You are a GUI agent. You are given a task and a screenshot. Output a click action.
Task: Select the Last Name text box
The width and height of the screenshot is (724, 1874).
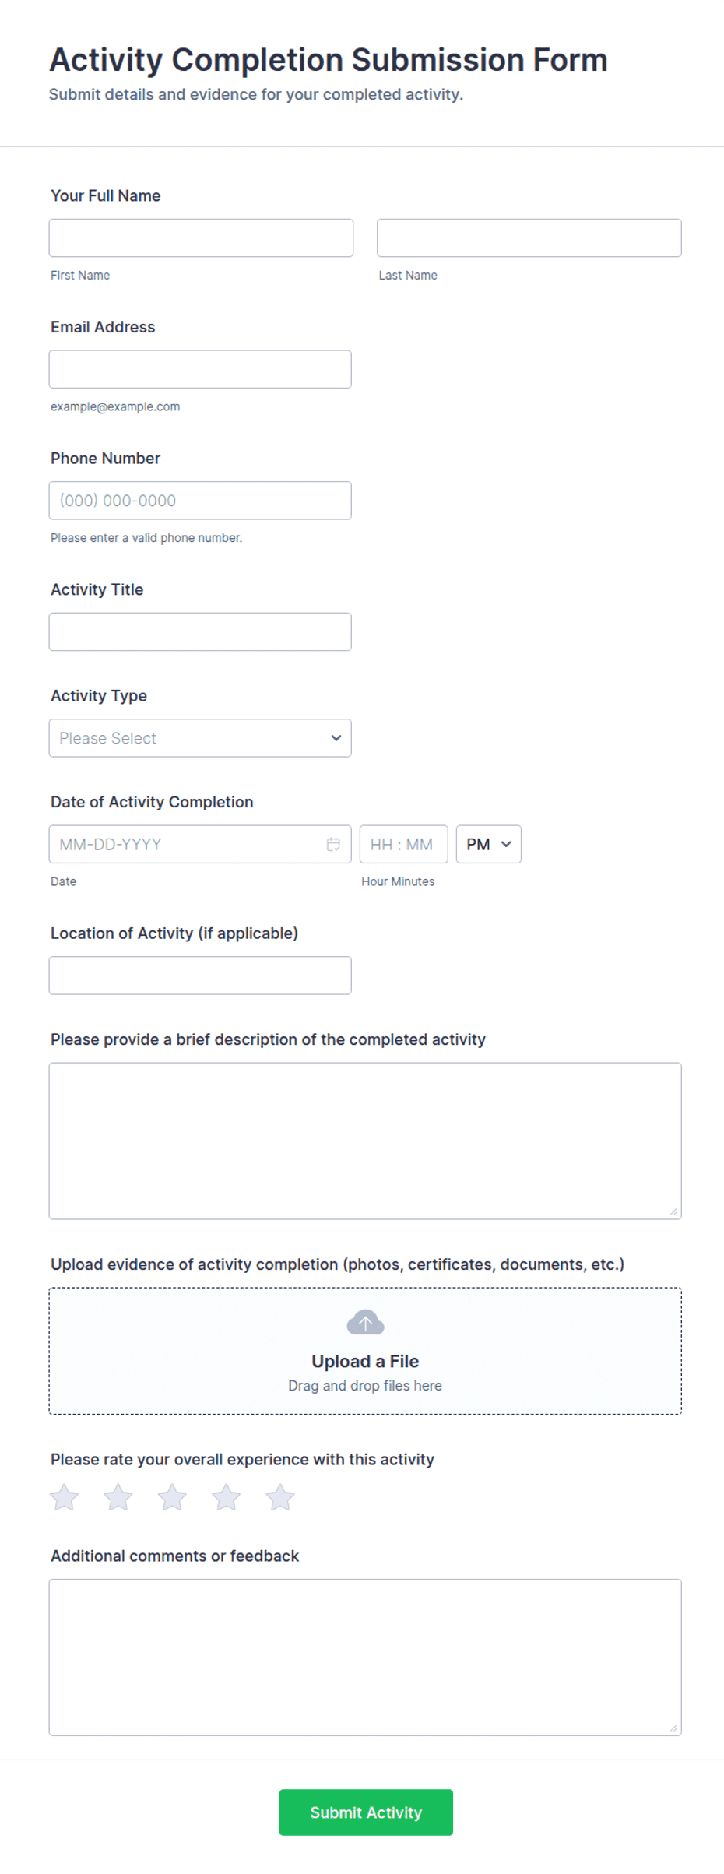(529, 237)
